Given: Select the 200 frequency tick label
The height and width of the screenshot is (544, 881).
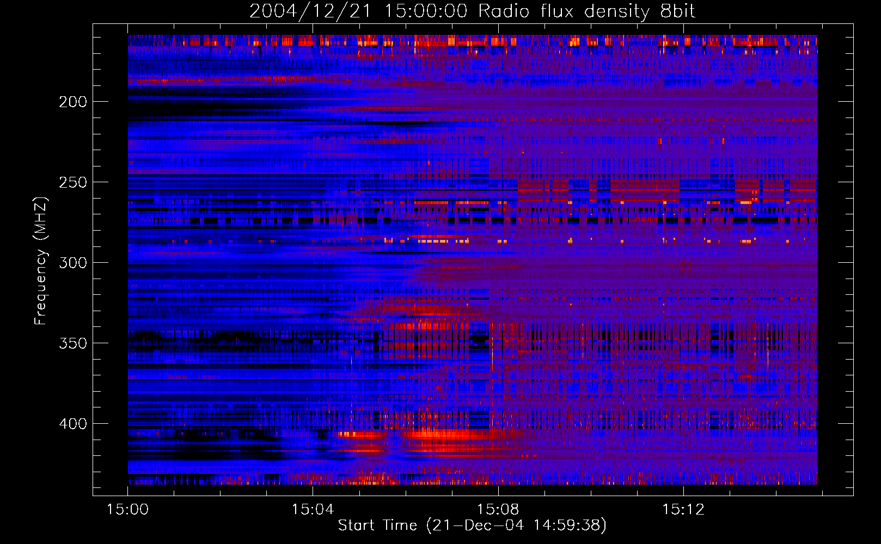Looking at the screenshot, I should click(73, 102).
